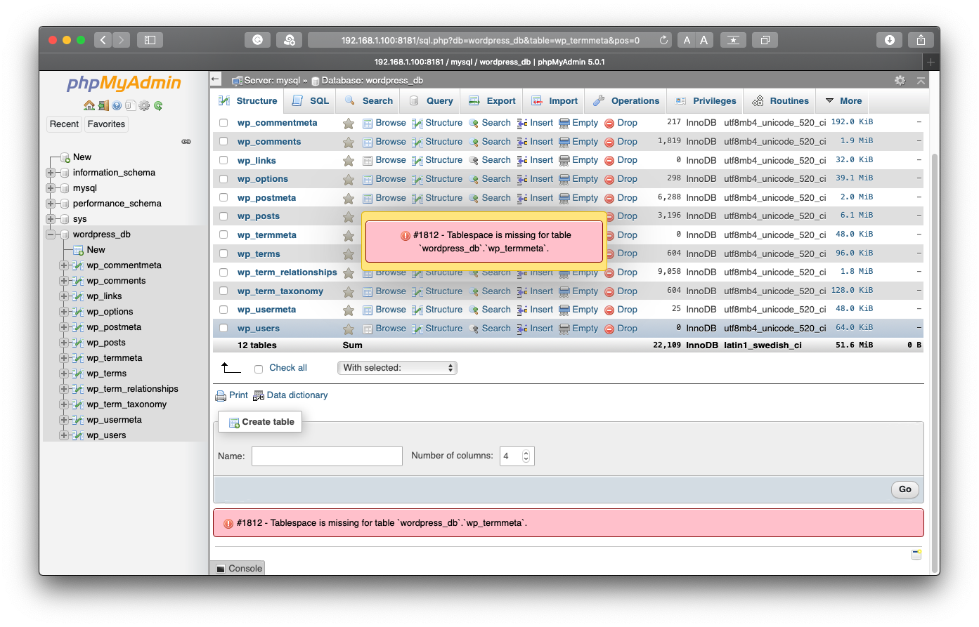Screen dimensions: 979x627
Task: Open Safari downloads icon
Action: coord(890,40)
